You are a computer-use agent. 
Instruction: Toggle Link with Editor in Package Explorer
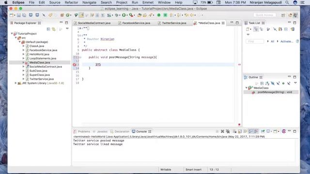(54, 29)
